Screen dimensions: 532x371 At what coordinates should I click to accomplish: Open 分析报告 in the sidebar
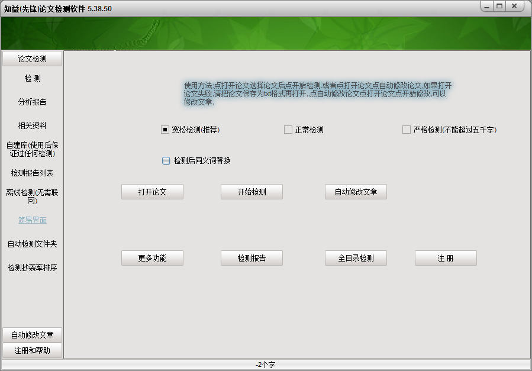point(32,102)
